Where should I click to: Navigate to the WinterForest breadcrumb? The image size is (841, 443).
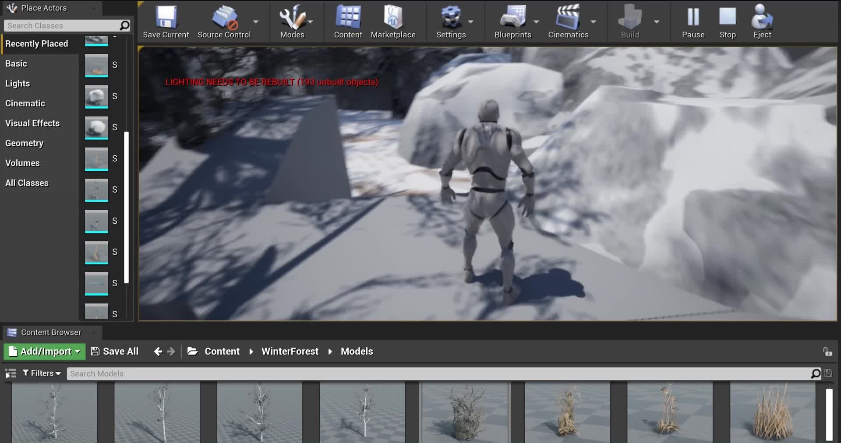point(289,351)
